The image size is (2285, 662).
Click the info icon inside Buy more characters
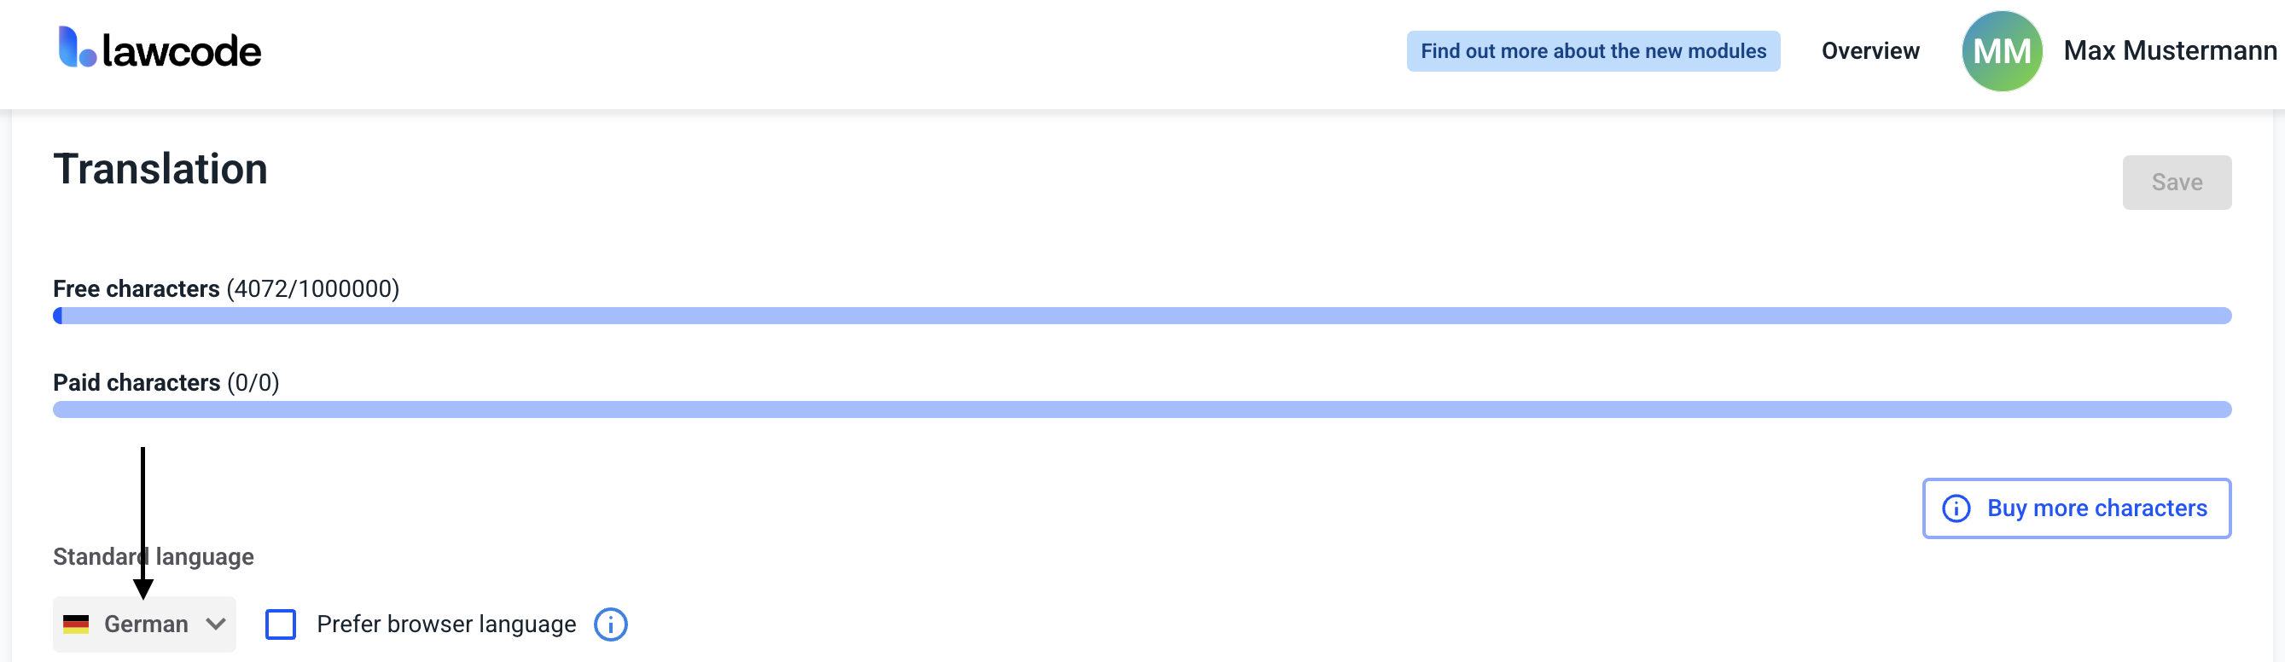[1956, 508]
